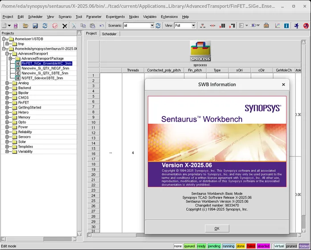This screenshot has width=311, height=250.
Task: Click the magenta aborted status swatch
Action: coord(263,246)
